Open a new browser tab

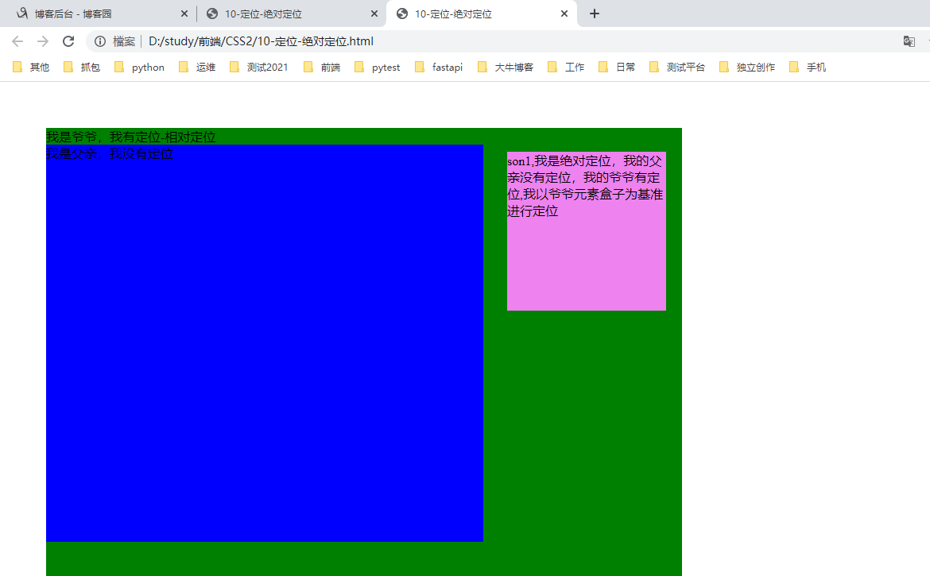pyautogui.click(x=595, y=14)
